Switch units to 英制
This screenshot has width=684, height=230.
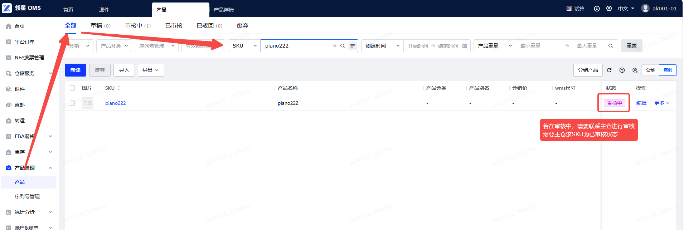pyautogui.click(x=668, y=70)
